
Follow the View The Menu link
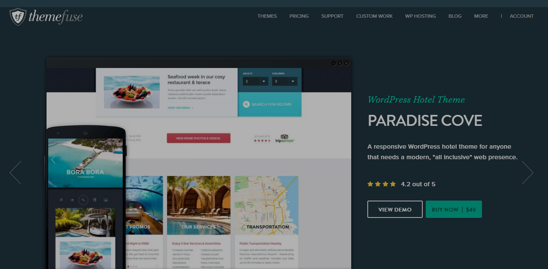[x=180, y=108]
